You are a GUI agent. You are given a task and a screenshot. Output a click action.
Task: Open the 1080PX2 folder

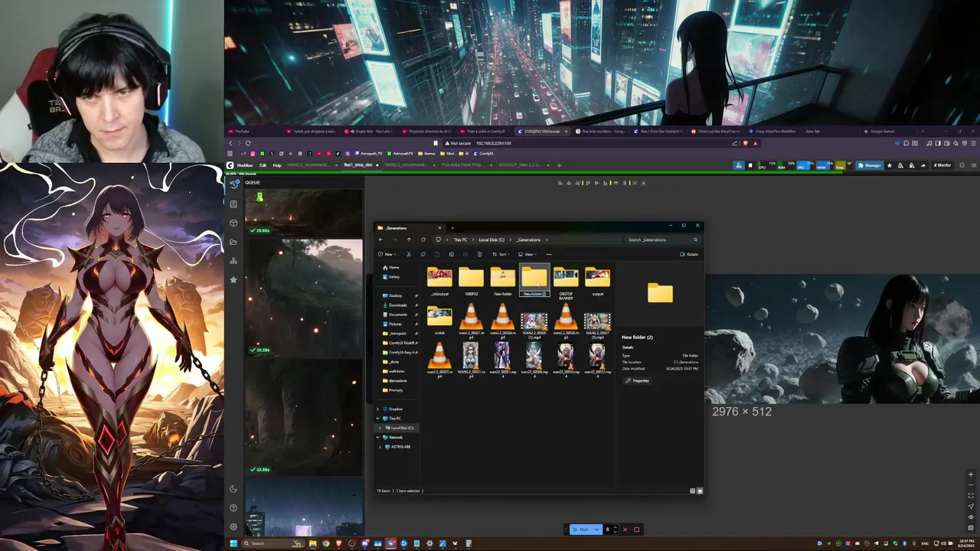tap(471, 281)
